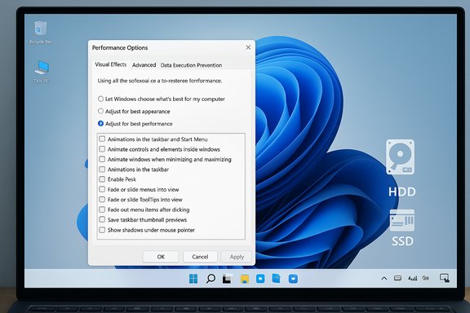Screen dimensions: 470x313
Task: Tick the Animations in the taskbar checkbox
Action: click(x=102, y=170)
